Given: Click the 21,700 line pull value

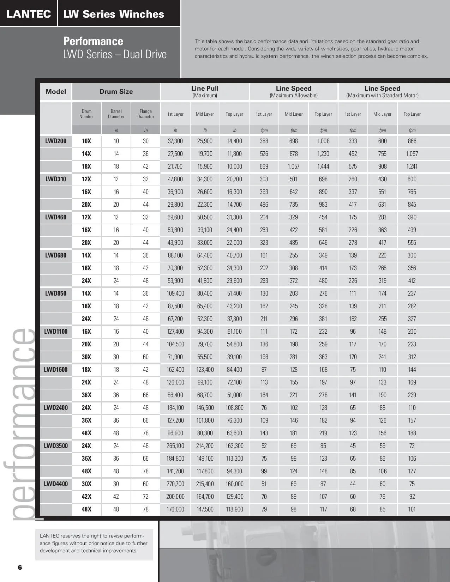Looking at the screenshot, I should 175,166.
